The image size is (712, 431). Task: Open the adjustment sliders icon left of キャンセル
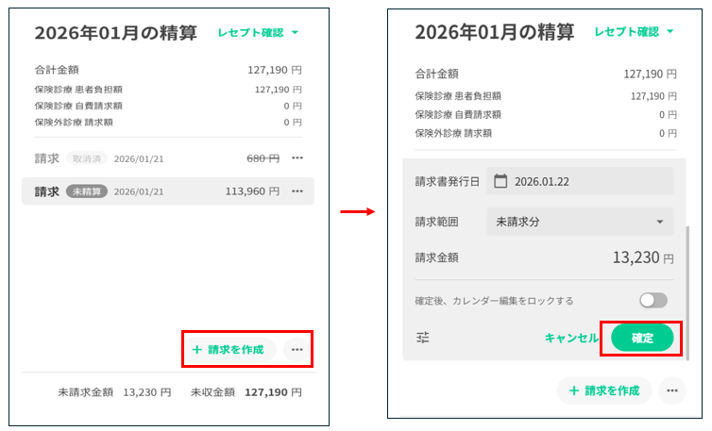[x=422, y=338]
